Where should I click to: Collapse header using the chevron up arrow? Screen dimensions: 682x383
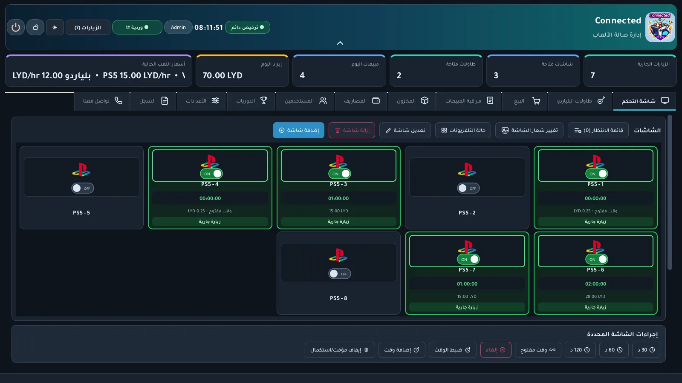pos(340,43)
